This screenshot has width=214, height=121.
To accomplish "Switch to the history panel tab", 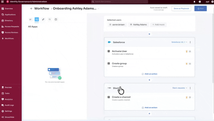I will [x=49, y=19].
